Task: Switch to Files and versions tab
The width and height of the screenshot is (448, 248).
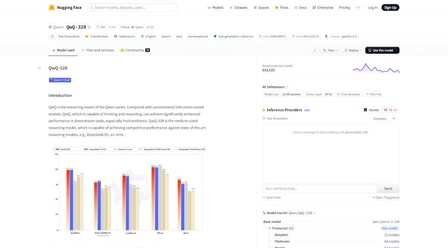Action: (98, 50)
